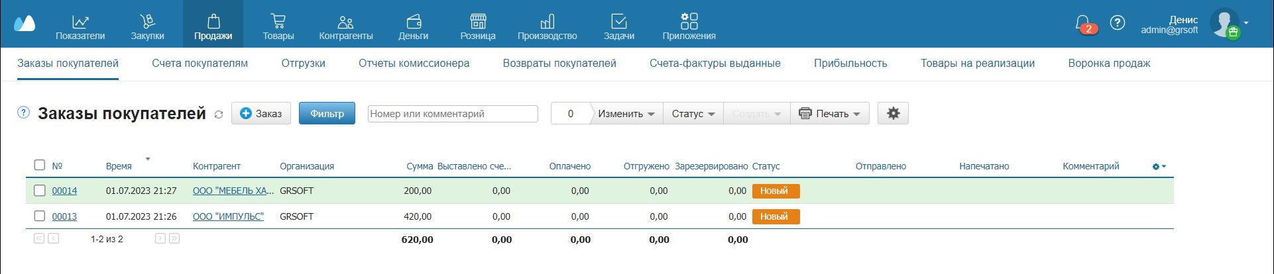Open list settings gear button
The width and height of the screenshot is (1274, 274).
click(x=893, y=113)
